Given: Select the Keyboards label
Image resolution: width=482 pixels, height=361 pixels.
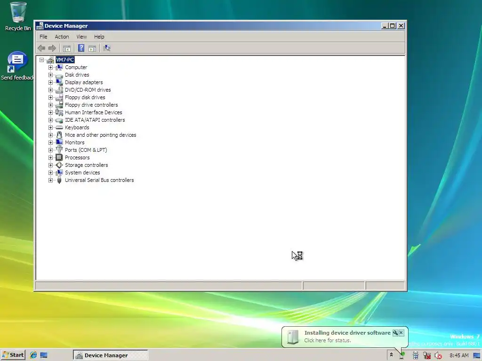Looking at the screenshot, I should click(77, 127).
